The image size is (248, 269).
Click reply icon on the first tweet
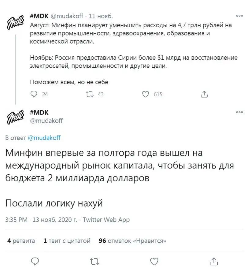click(x=35, y=94)
